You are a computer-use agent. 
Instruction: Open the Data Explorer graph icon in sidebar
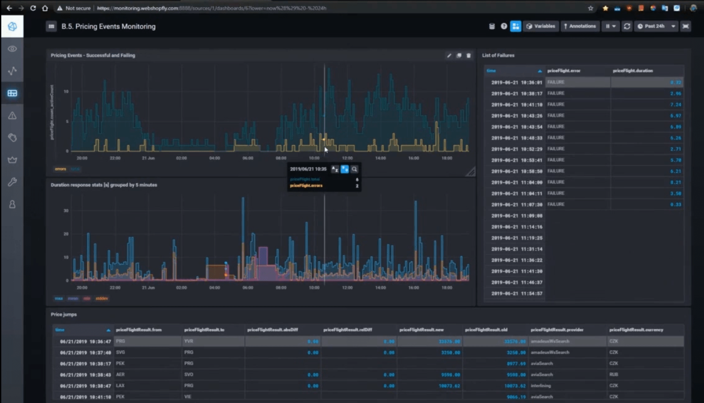12,71
